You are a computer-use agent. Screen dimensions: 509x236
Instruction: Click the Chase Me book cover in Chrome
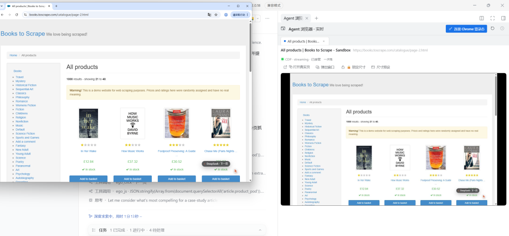pyautogui.click(x=221, y=124)
